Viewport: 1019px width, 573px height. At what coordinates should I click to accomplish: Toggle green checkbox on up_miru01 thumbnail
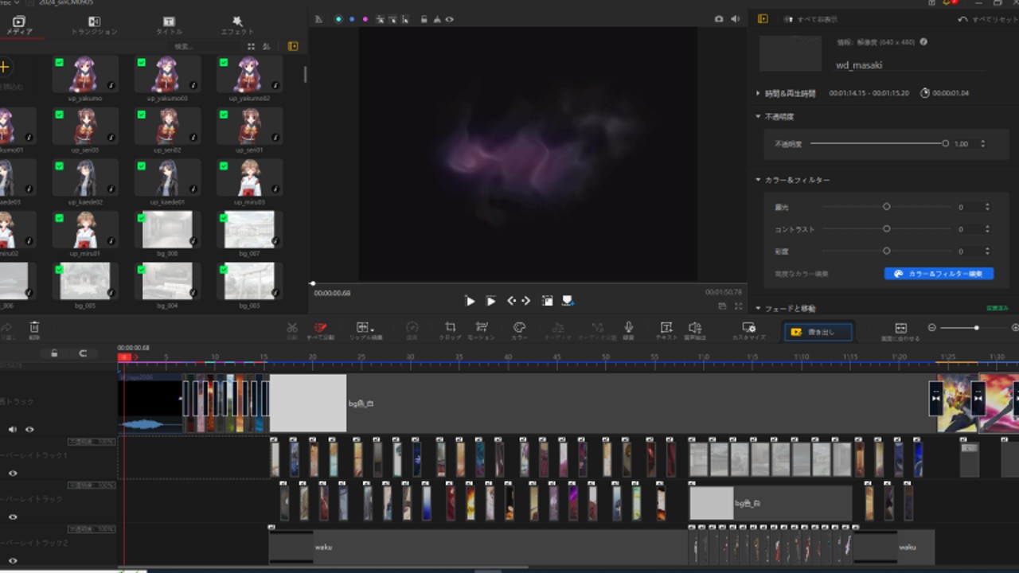[x=59, y=217]
